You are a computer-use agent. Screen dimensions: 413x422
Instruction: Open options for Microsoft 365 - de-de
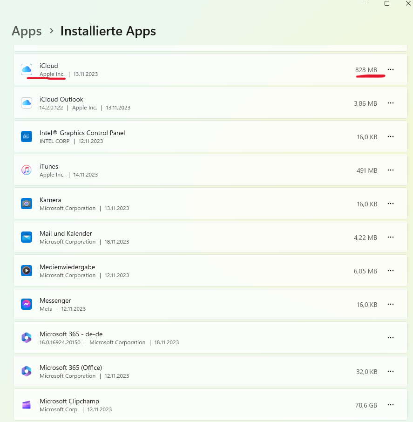(x=391, y=338)
